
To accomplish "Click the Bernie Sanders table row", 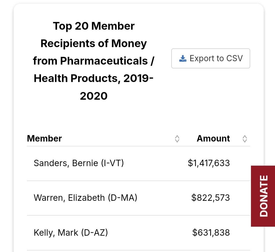I will [138, 163].
